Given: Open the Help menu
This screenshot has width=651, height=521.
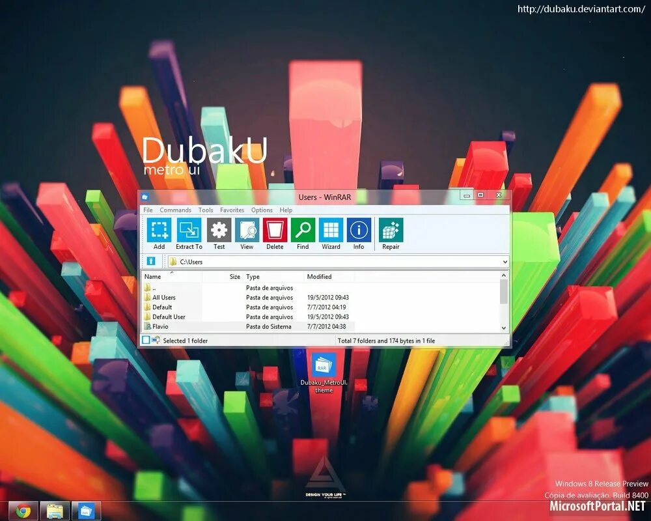Looking at the screenshot, I should pos(286,210).
